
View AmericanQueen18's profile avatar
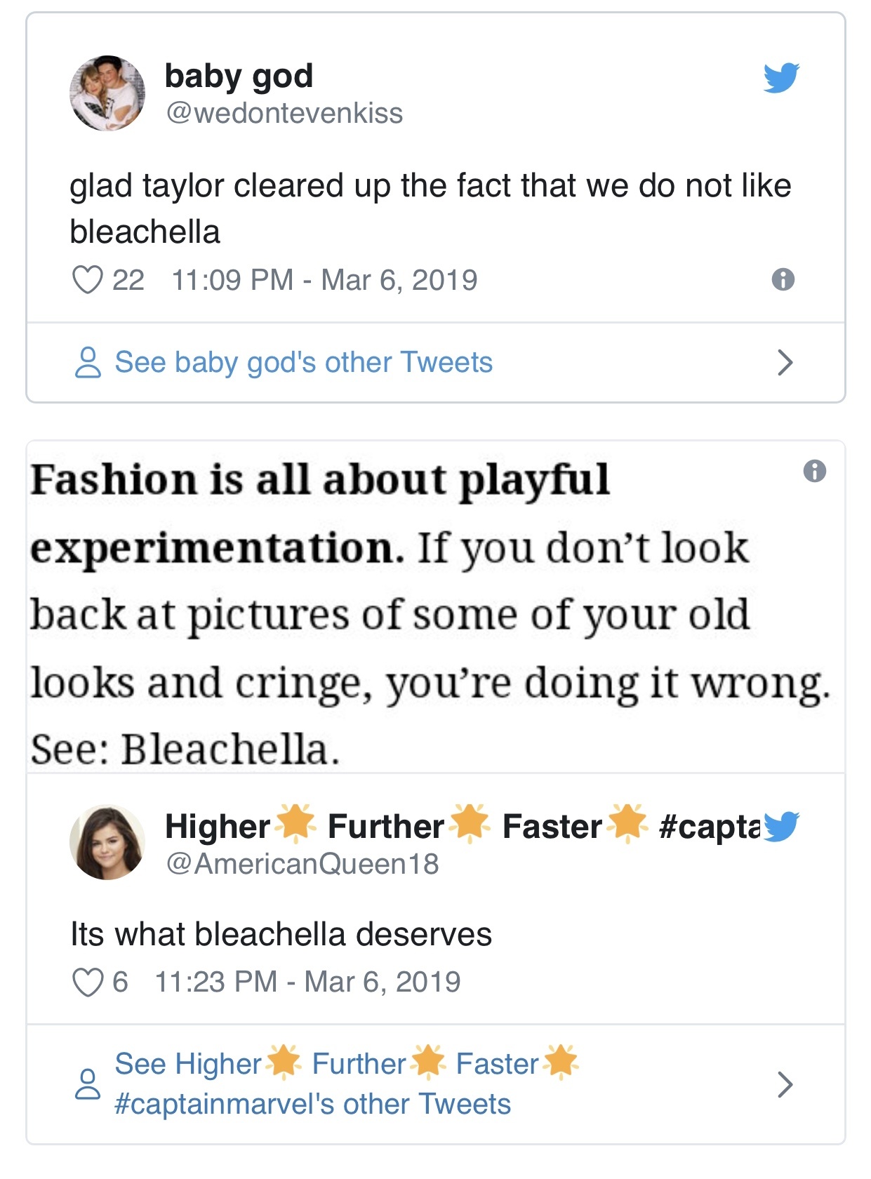[107, 842]
